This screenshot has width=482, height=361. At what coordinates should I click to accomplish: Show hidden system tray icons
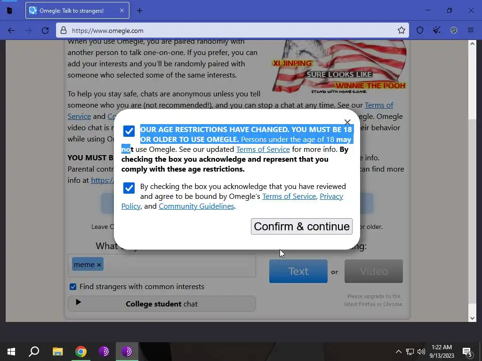[398, 352]
